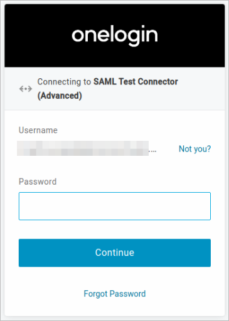
Task: Click the onelogin logo in the header
Action: coord(115,36)
